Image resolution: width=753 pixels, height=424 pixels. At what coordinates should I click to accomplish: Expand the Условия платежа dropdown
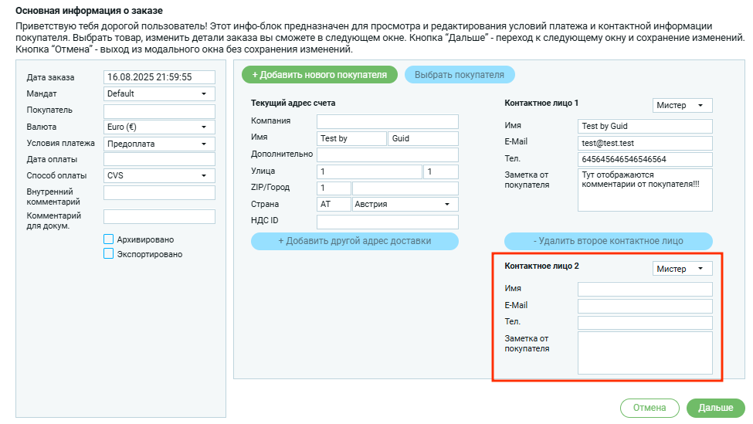click(159, 144)
